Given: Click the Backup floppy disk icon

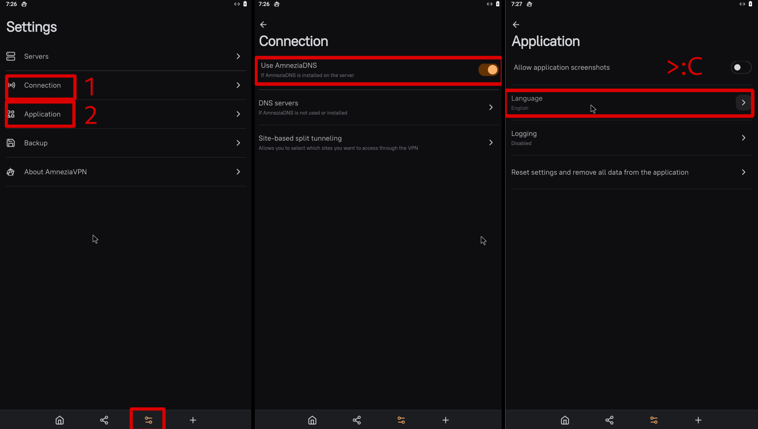Looking at the screenshot, I should (11, 143).
